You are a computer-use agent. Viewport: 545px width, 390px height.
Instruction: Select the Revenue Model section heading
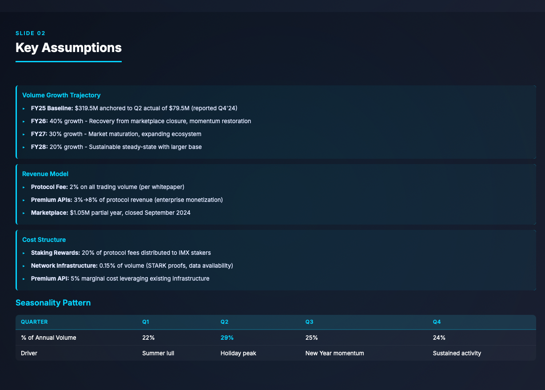point(45,174)
